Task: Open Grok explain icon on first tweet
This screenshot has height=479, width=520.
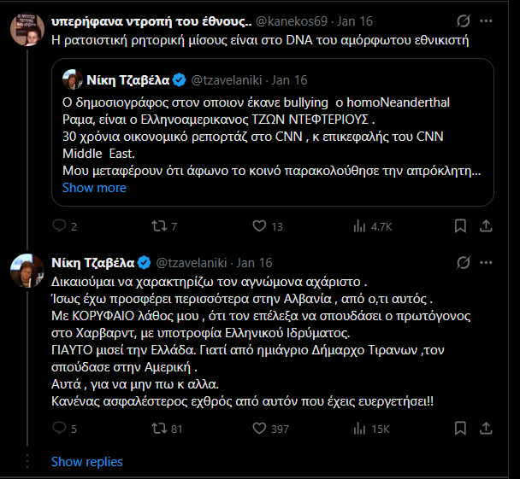Action: [x=463, y=20]
